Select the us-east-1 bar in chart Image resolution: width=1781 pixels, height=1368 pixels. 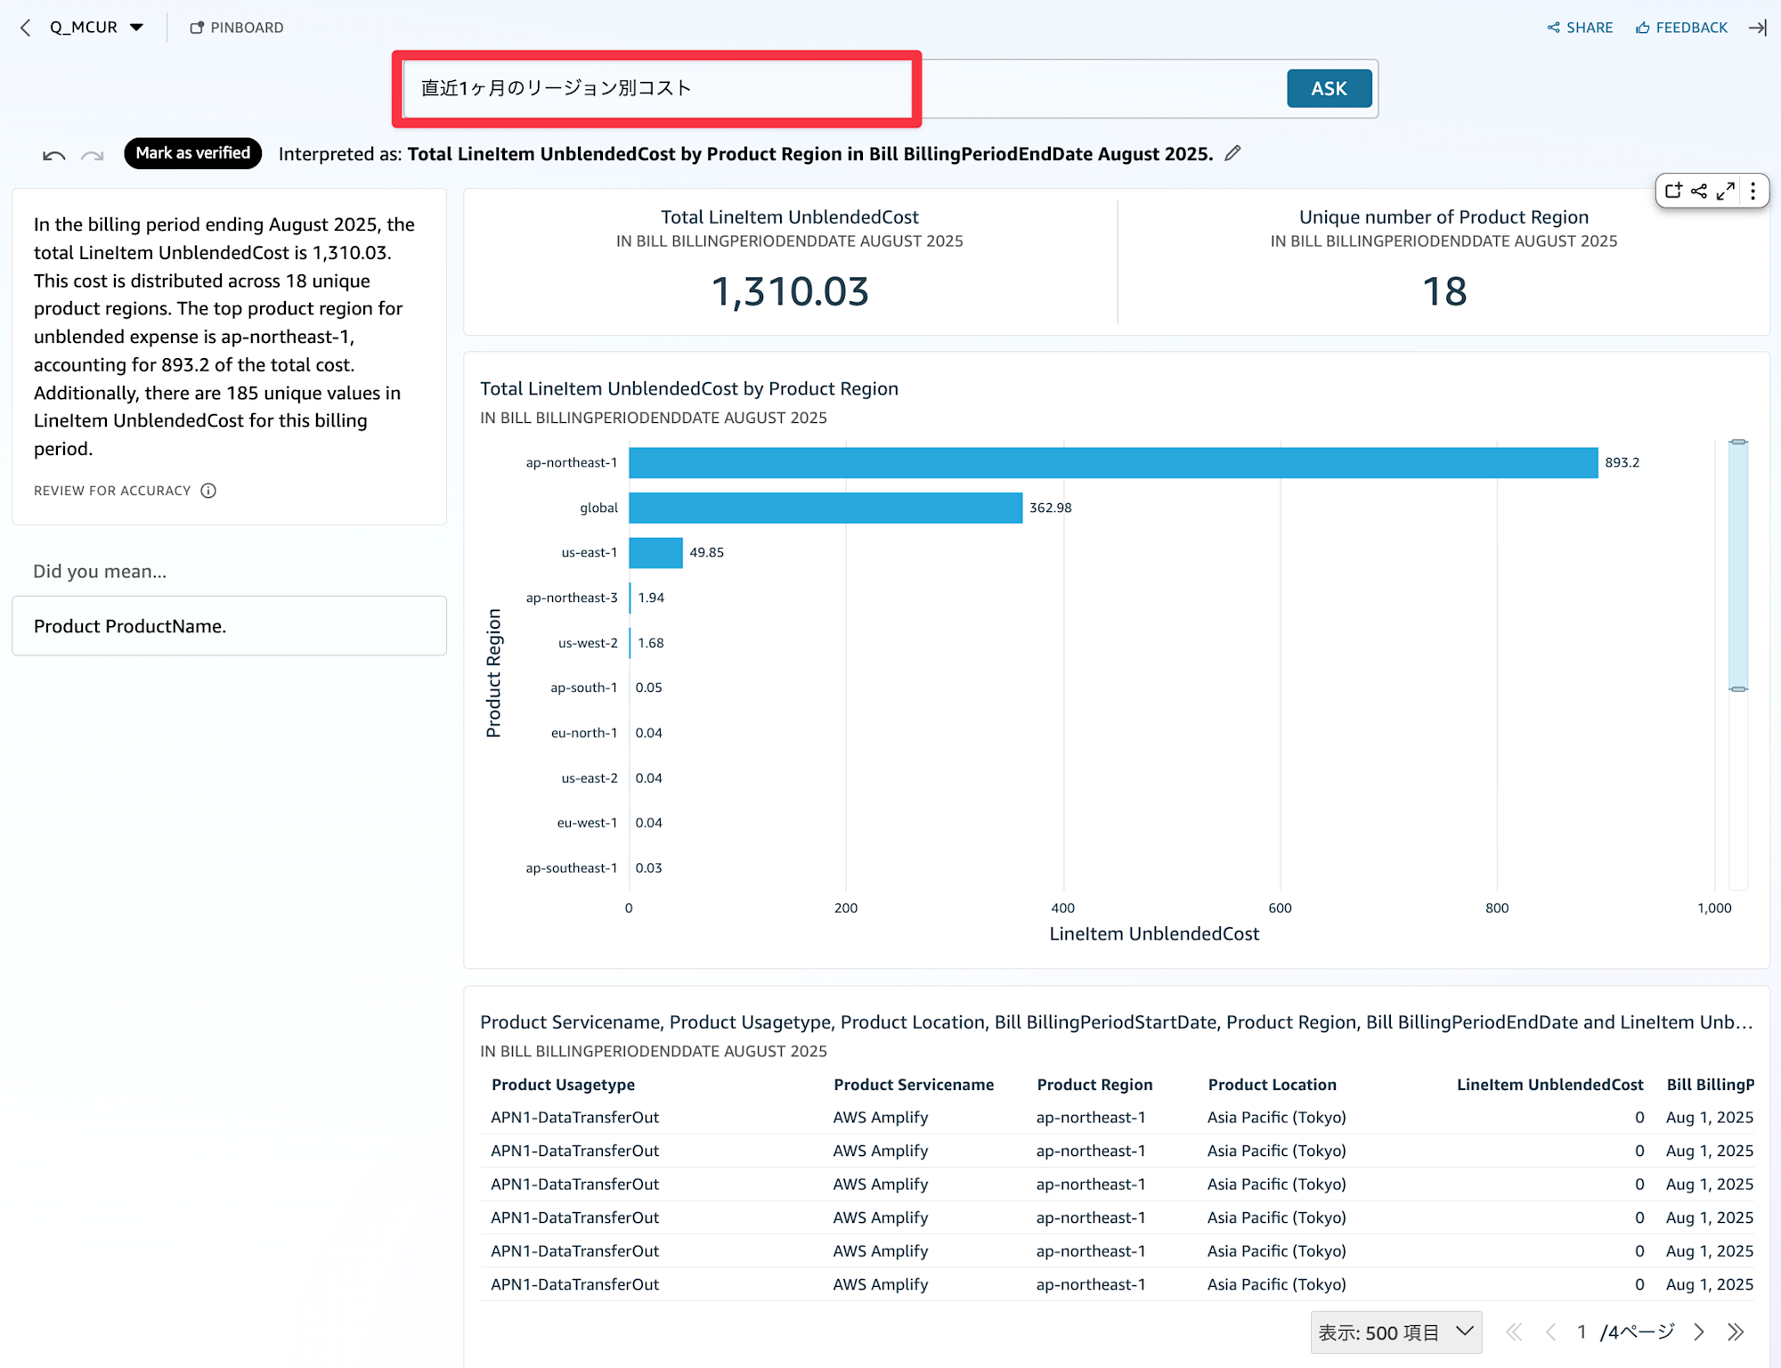[655, 552]
